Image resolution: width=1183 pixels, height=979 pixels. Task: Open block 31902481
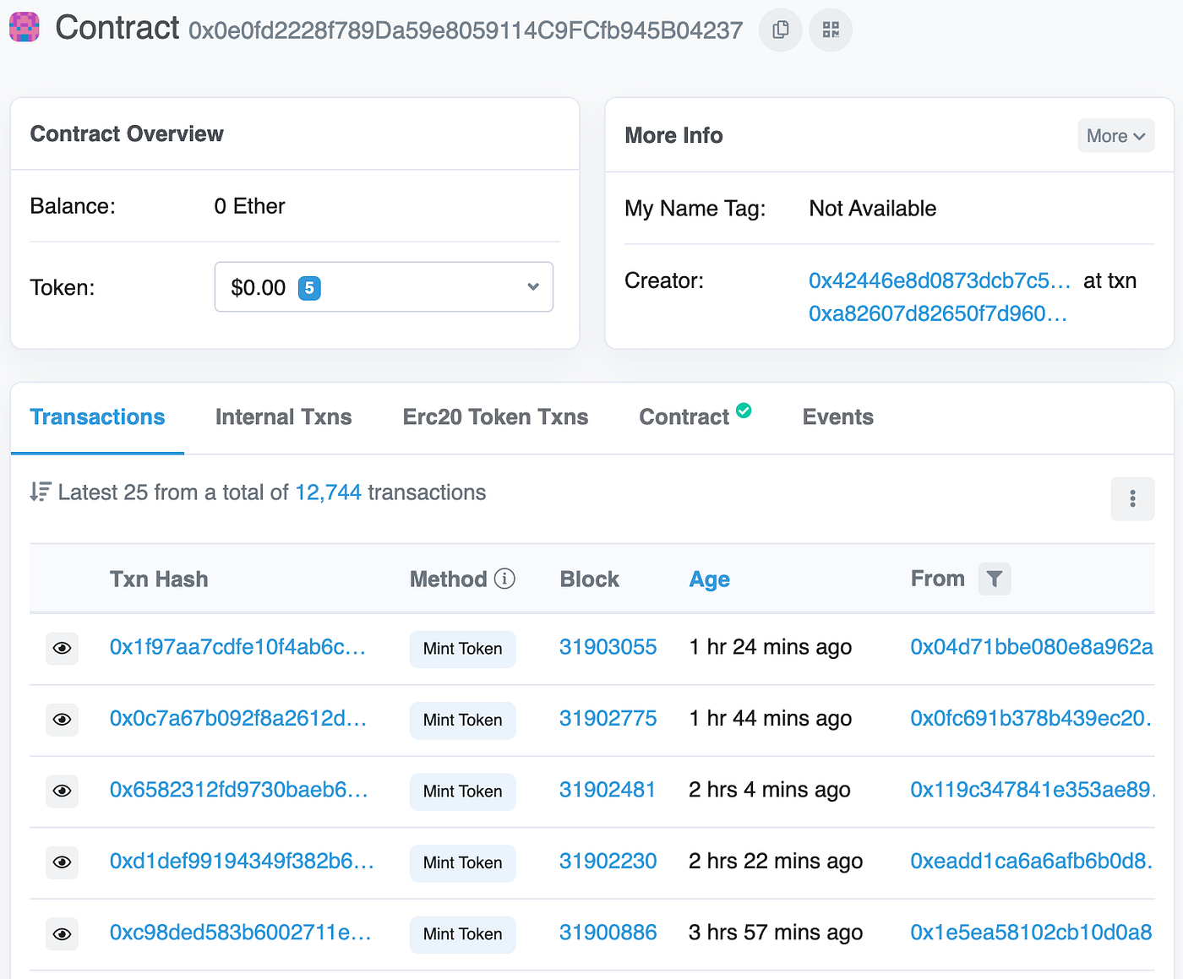(608, 790)
